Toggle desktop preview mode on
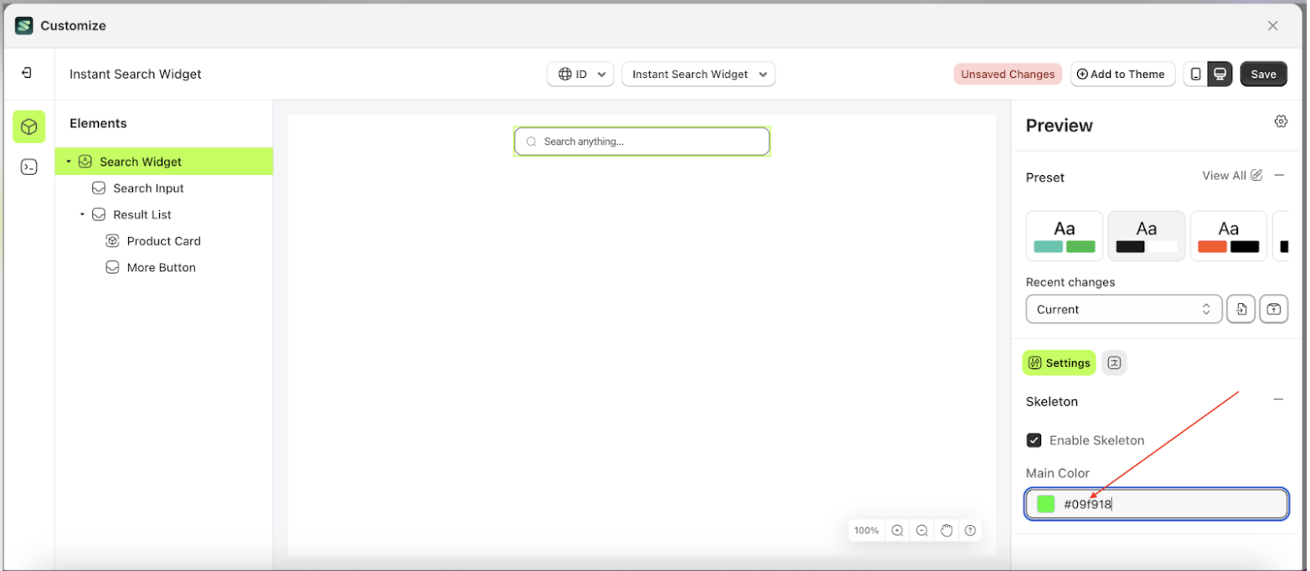Image resolution: width=1310 pixels, height=571 pixels. tap(1220, 74)
